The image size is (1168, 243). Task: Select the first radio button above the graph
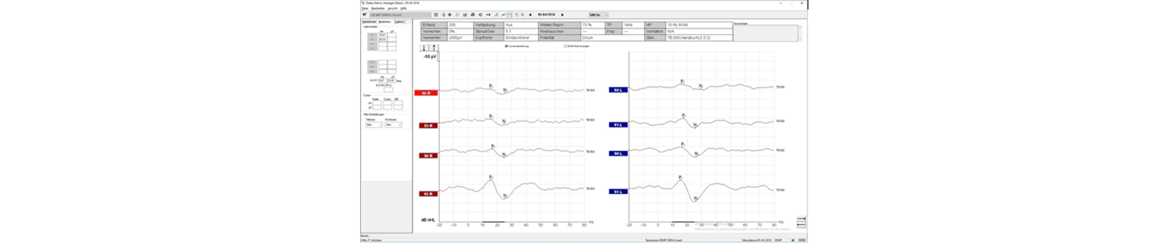click(x=506, y=46)
